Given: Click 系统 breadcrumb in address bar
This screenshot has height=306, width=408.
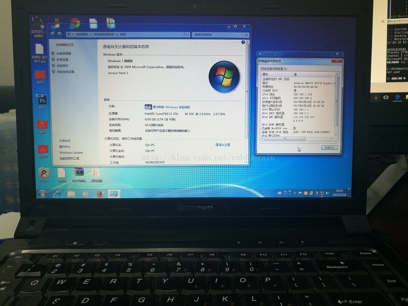Looking at the screenshot, I should (123, 34).
